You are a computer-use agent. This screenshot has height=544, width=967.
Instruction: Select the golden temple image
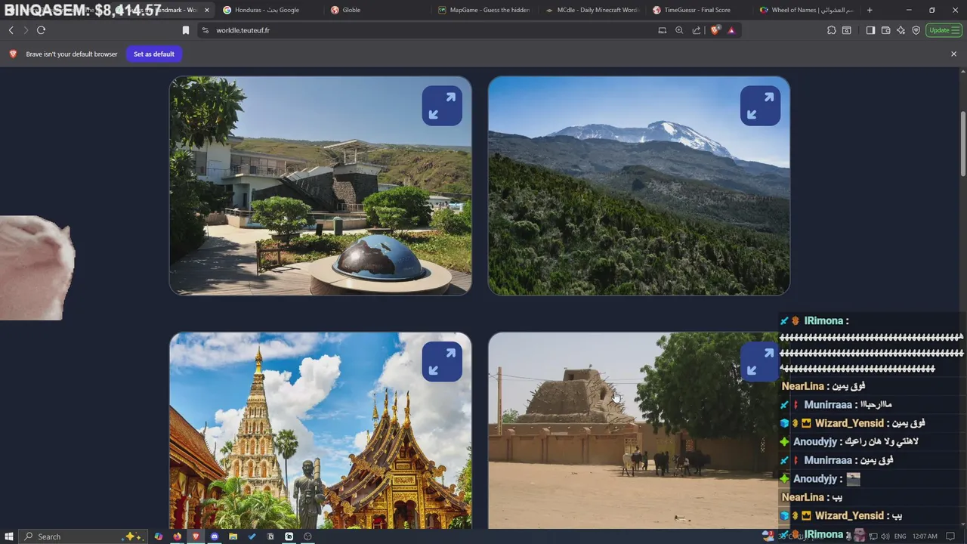pyautogui.click(x=320, y=431)
